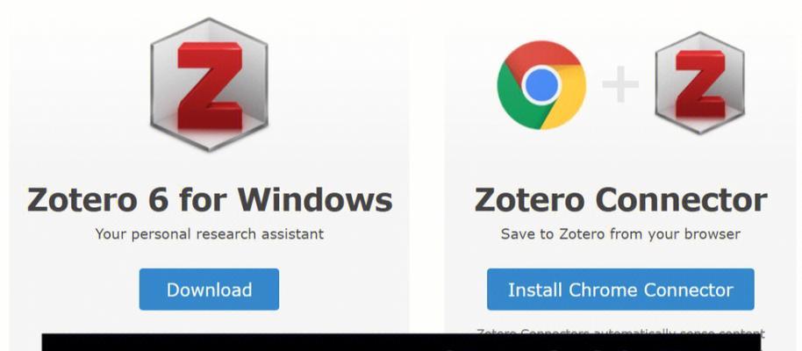This screenshot has height=351, width=802.
Task: Click the "Zotero 6 for Windows" heading
Action: [210, 199]
